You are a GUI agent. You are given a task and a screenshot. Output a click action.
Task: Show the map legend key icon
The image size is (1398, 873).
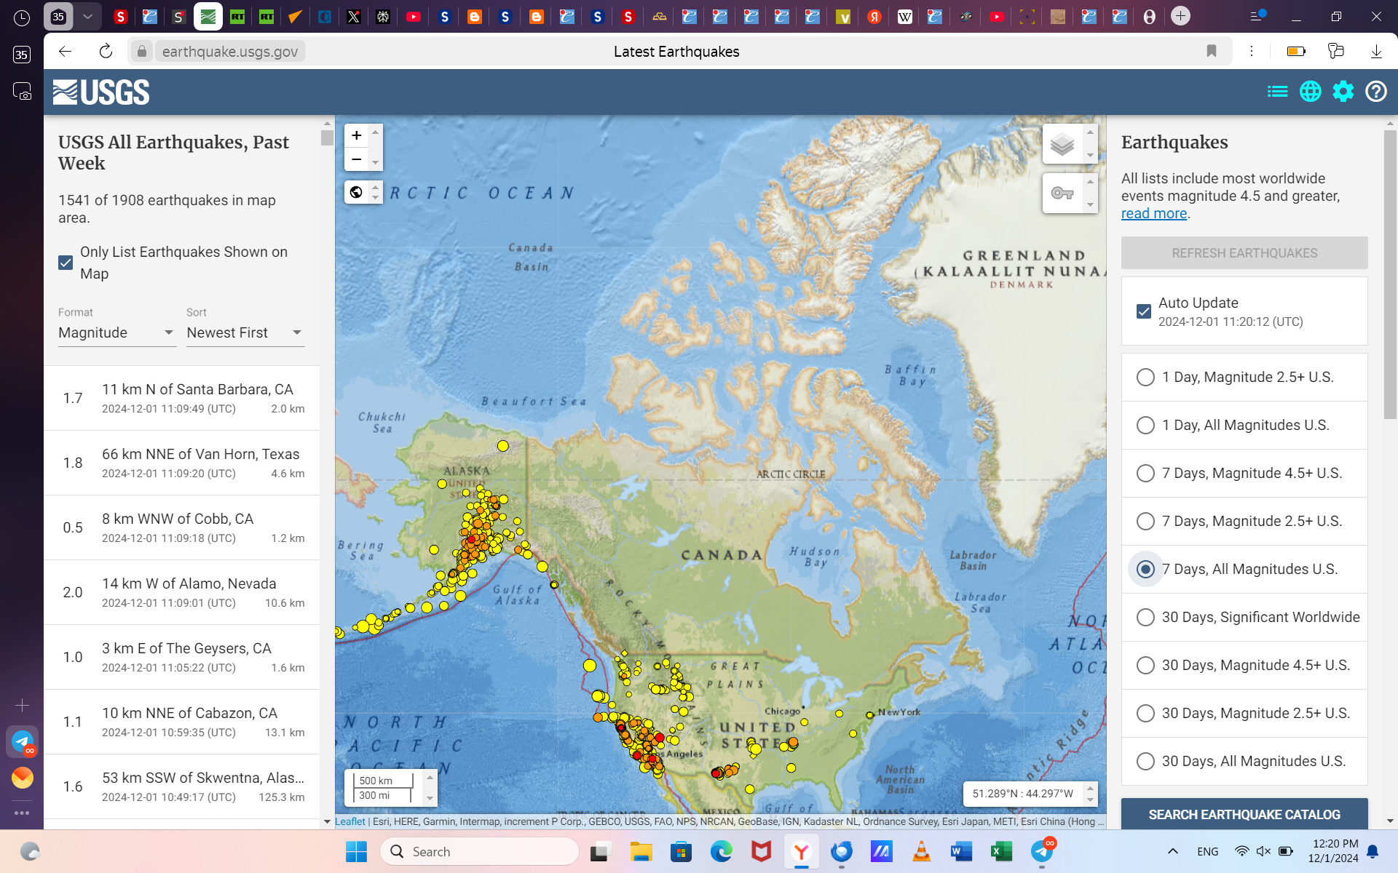point(1062,194)
